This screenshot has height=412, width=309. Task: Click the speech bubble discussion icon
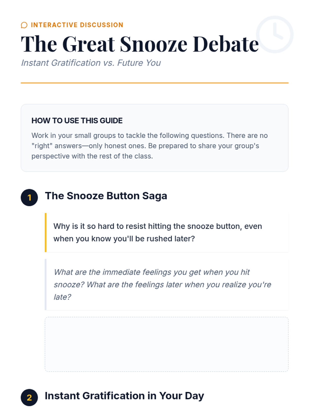24,25
